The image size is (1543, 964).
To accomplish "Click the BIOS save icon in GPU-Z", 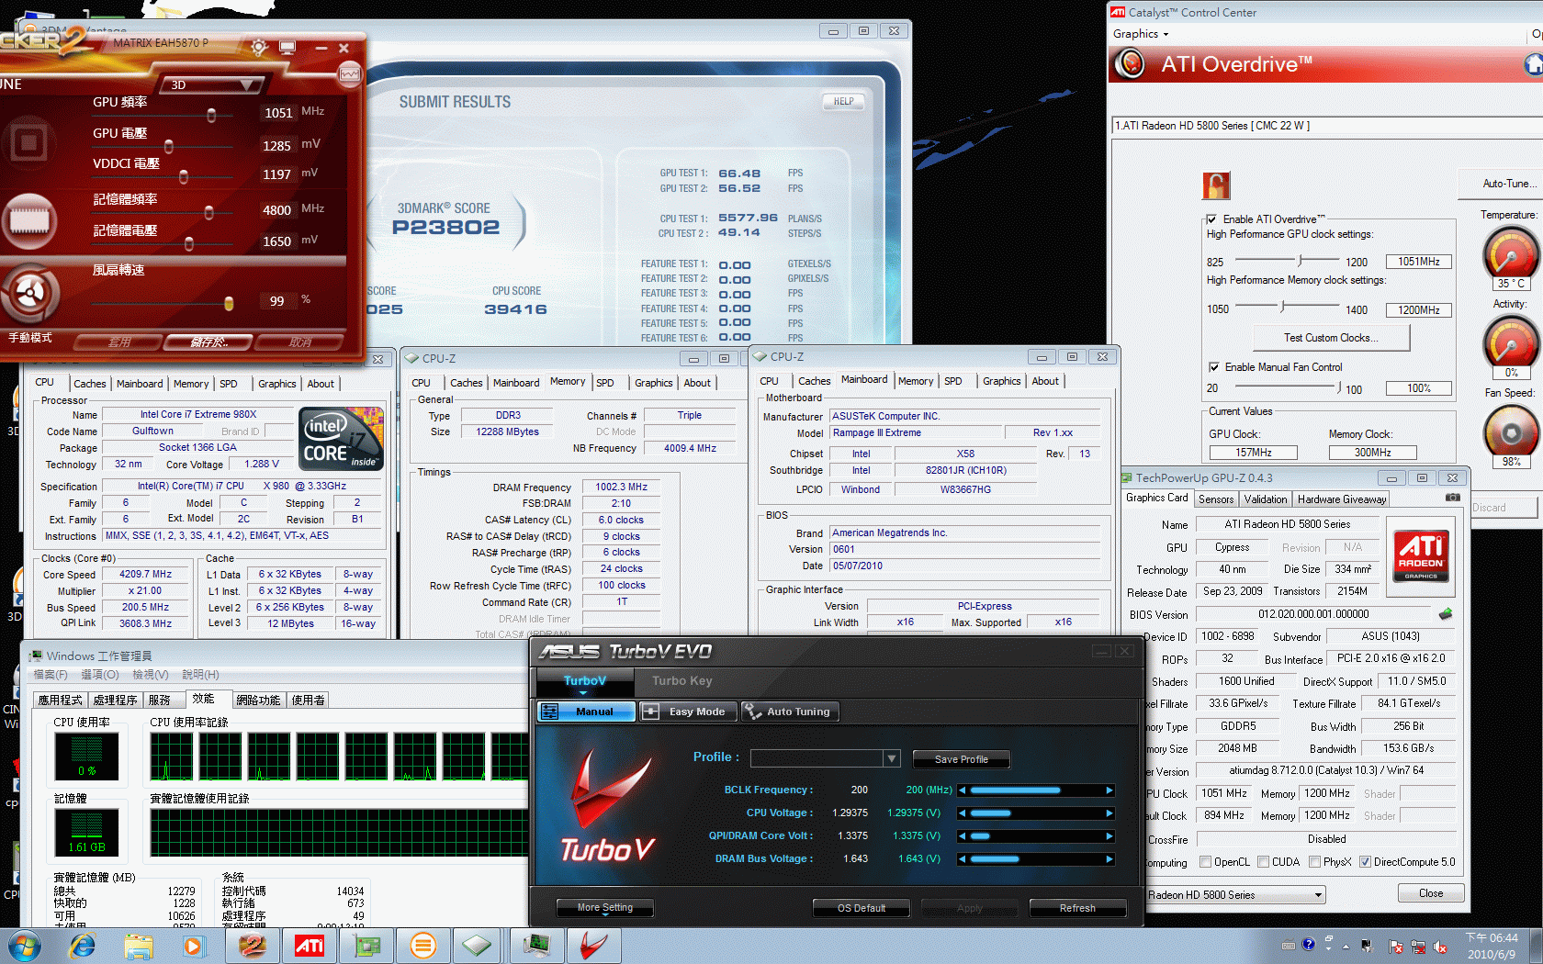I will tap(1446, 613).
